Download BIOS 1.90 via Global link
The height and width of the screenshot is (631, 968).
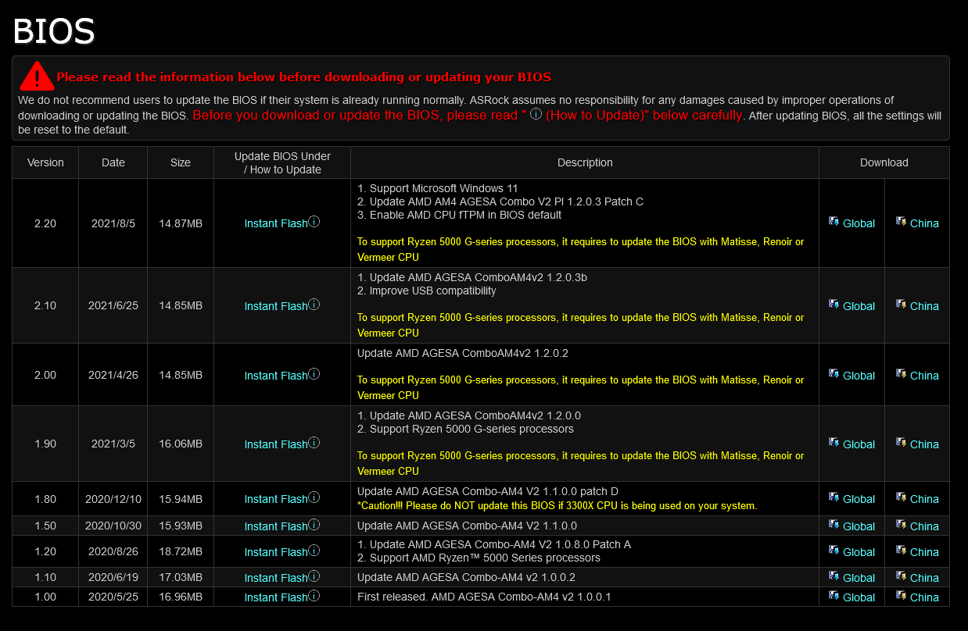coord(859,444)
